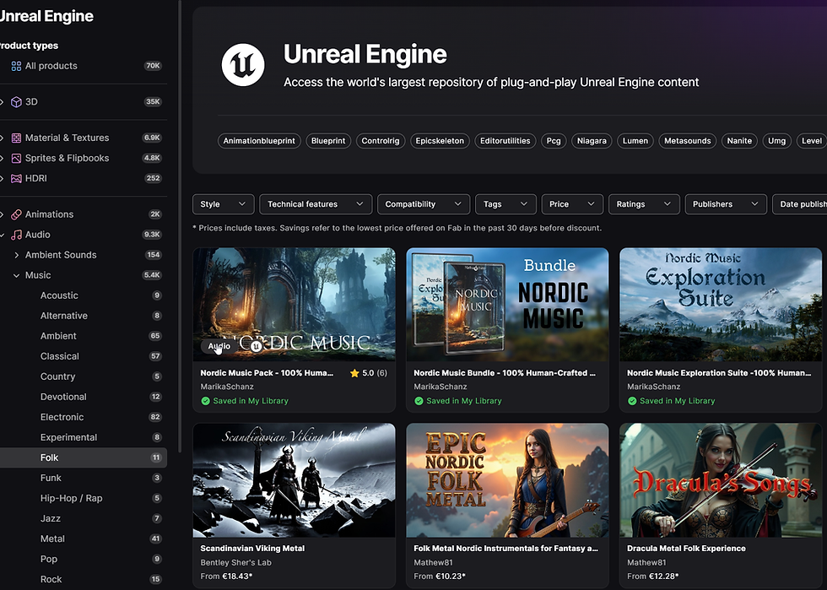Screen dimensions: 827x590
Task: Click the Sprites & Flipbooks icon
Action: coord(16,159)
